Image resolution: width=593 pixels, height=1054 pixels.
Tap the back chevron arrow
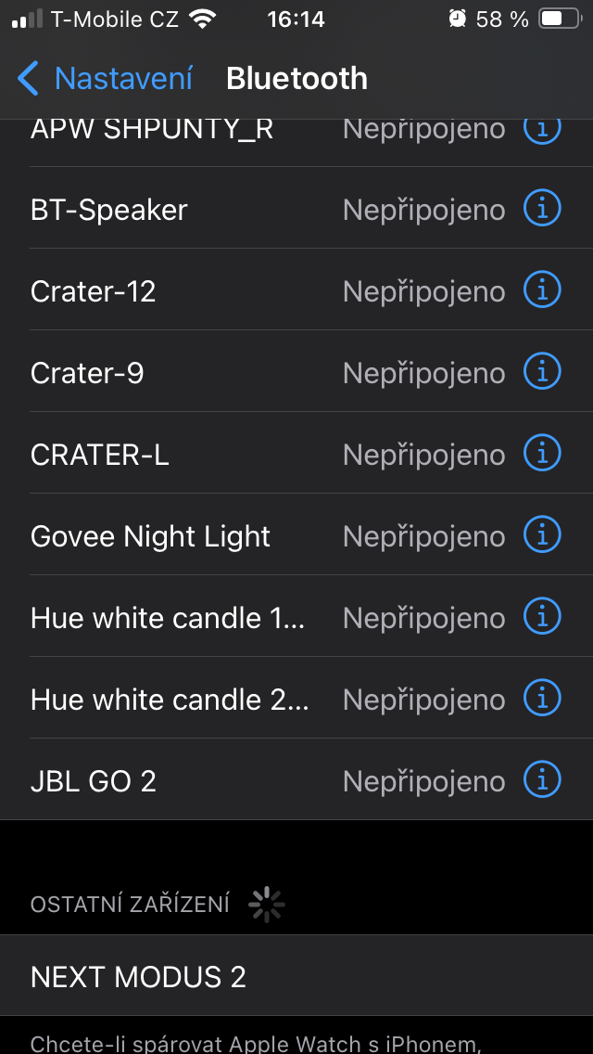click(28, 79)
